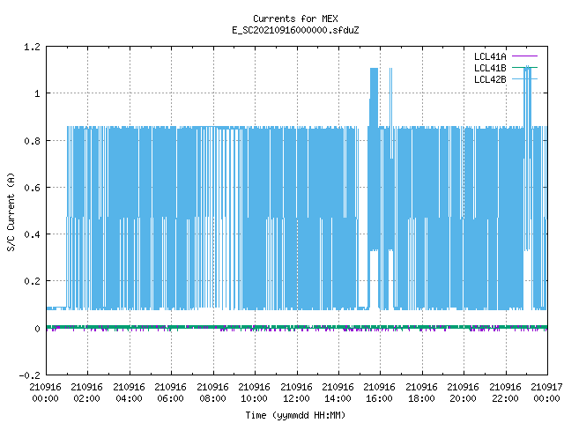Click the x-axis tick '210916 08:00'
Image resolution: width=564 pixels, height=423 pixels.
point(212,393)
